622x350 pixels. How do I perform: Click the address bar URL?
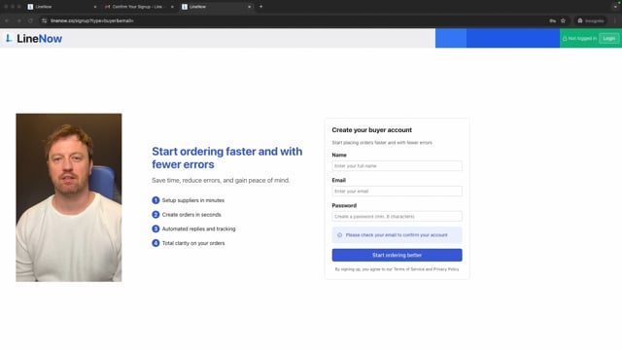[92, 20]
